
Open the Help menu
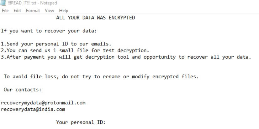[64, 11]
